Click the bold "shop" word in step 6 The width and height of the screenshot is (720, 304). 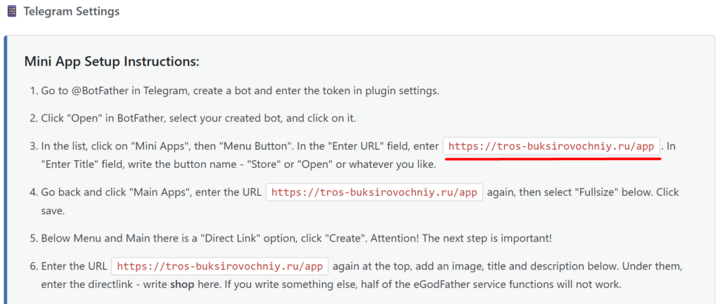point(181,284)
